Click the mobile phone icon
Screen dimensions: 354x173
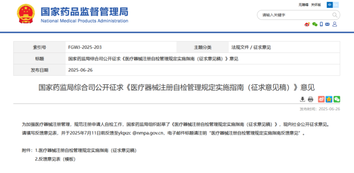(321, 24)
